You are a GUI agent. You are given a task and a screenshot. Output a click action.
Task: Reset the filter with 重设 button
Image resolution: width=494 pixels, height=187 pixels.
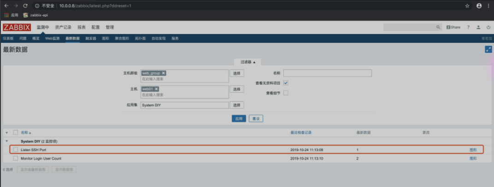(x=256, y=119)
